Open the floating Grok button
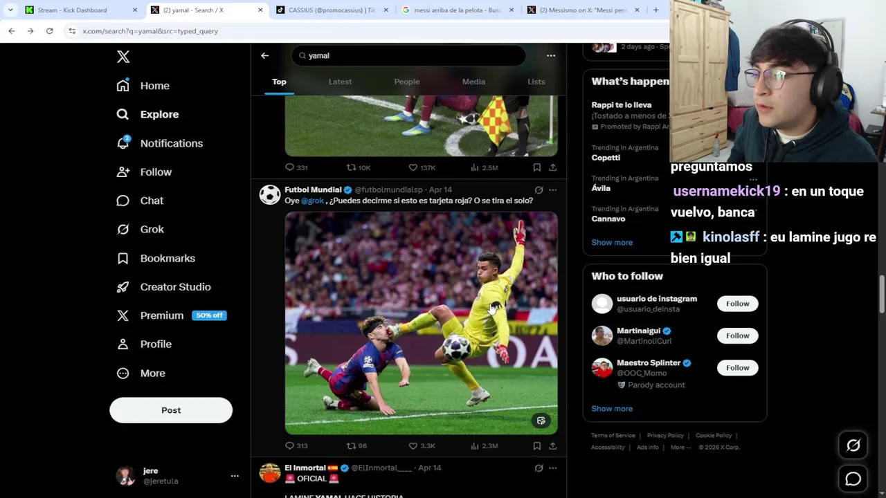The width and height of the screenshot is (886, 498). pos(853,446)
